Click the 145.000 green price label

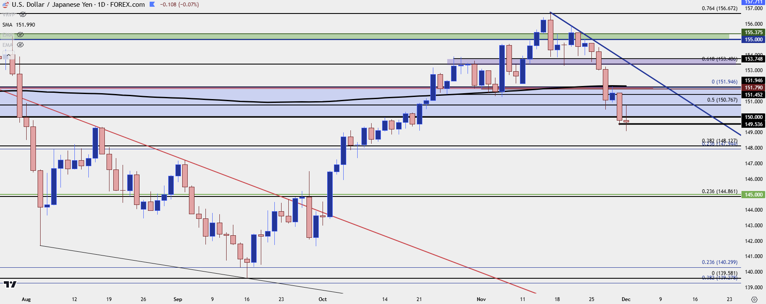pos(753,195)
